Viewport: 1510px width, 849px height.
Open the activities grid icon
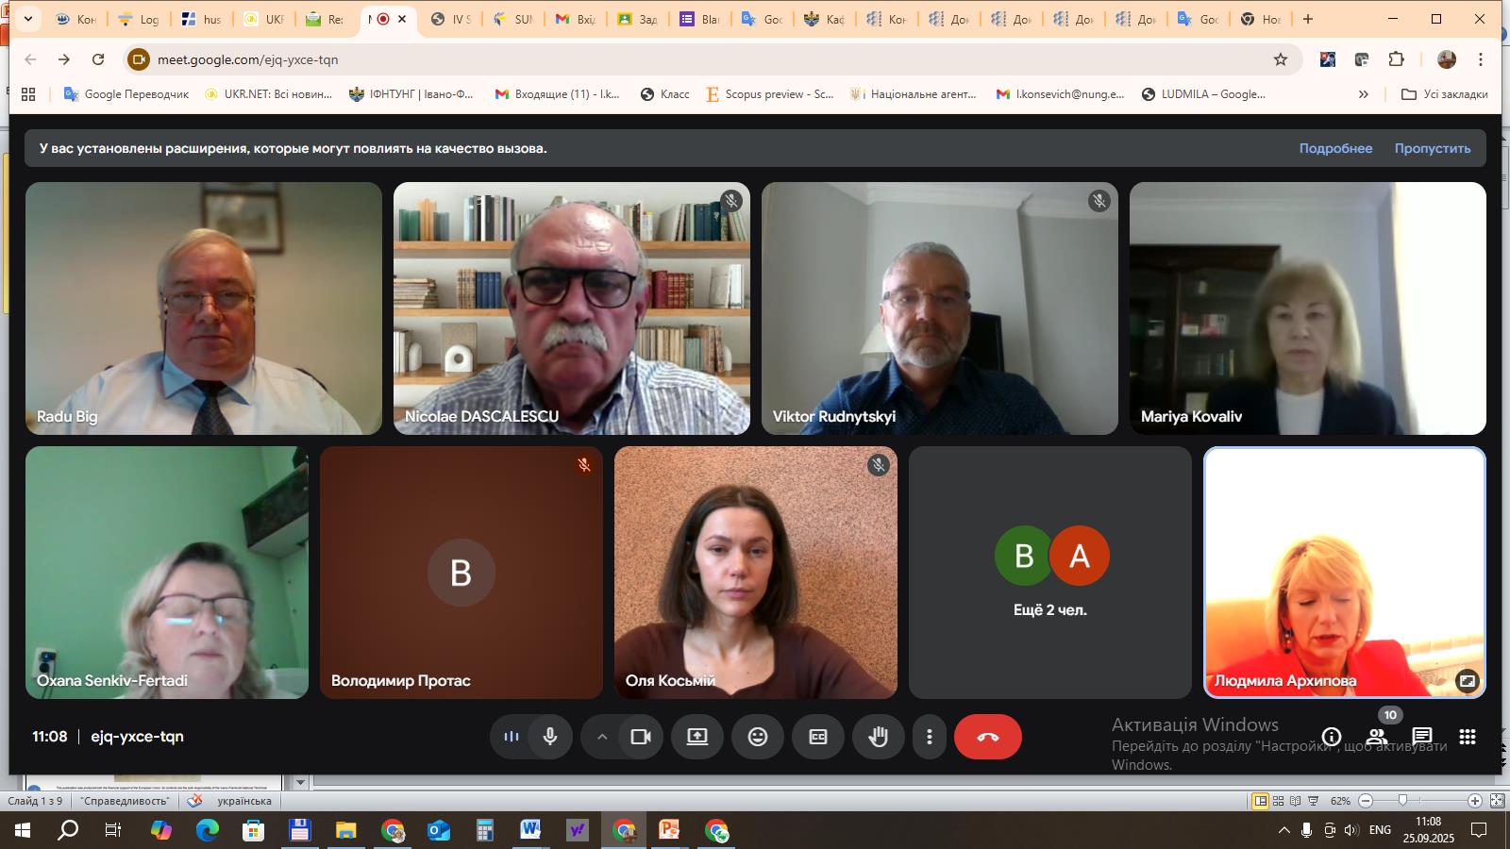(x=1467, y=737)
